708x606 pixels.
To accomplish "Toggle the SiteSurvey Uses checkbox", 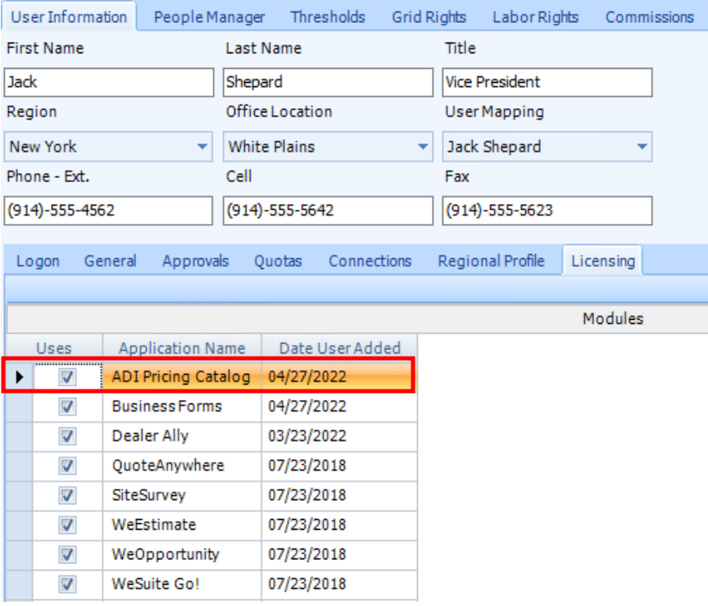I will [67, 496].
